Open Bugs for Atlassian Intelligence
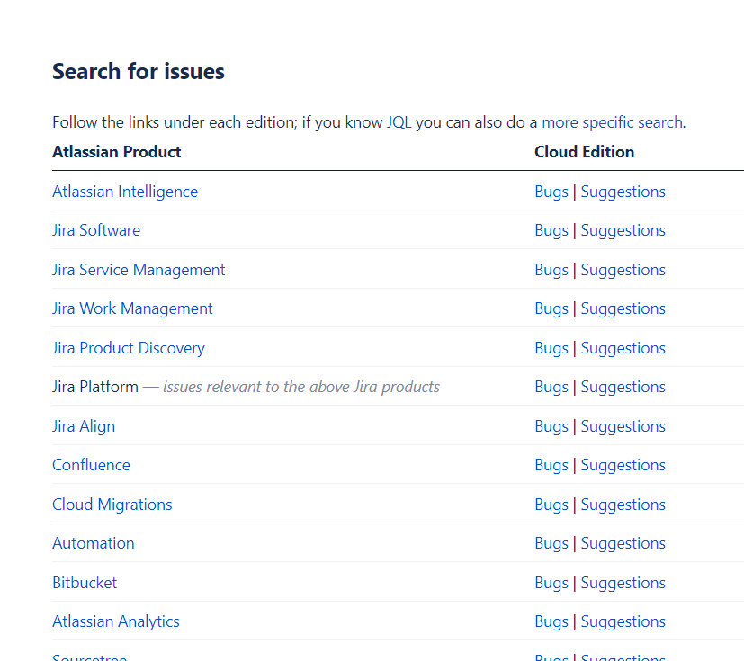 pos(551,192)
